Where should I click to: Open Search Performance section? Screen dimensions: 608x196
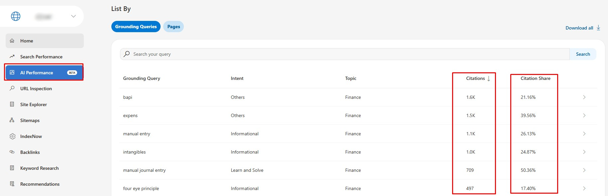45,57
